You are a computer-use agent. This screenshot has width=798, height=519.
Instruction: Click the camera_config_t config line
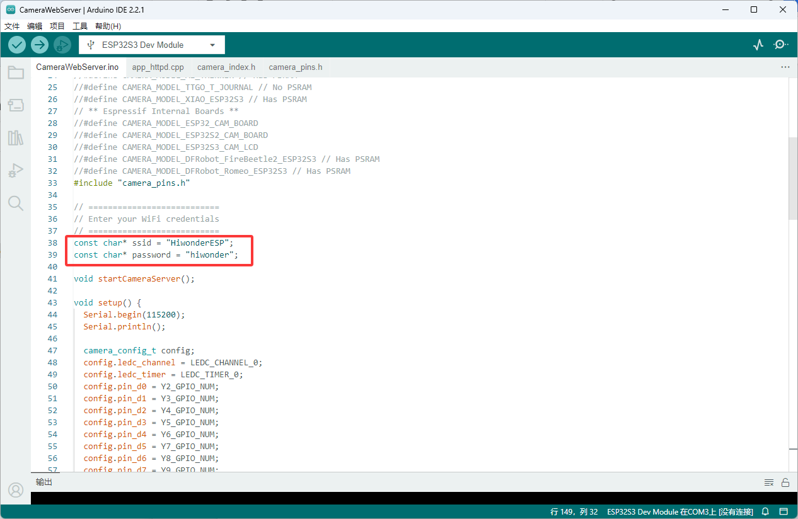[139, 350]
